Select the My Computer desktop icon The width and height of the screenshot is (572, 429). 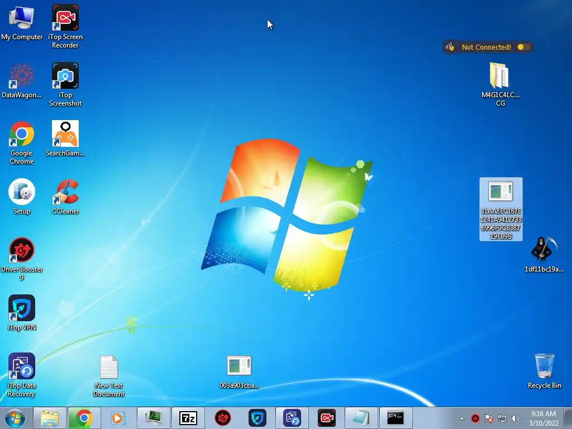[x=22, y=22]
